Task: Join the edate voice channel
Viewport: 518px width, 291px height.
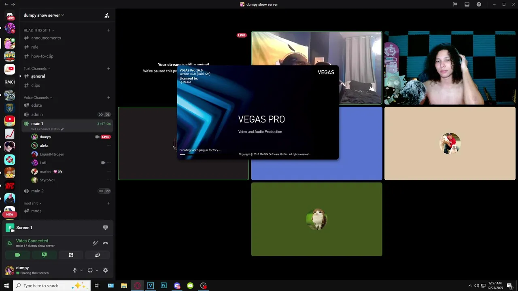Action: click(67, 105)
